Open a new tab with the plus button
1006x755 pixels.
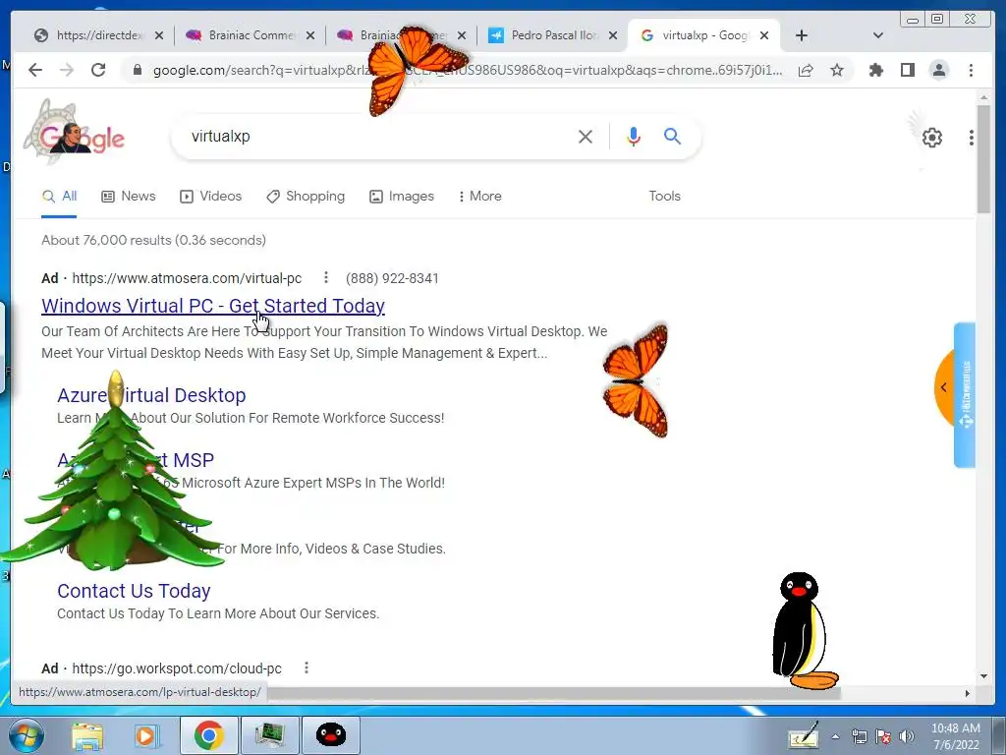pyautogui.click(x=802, y=35)
